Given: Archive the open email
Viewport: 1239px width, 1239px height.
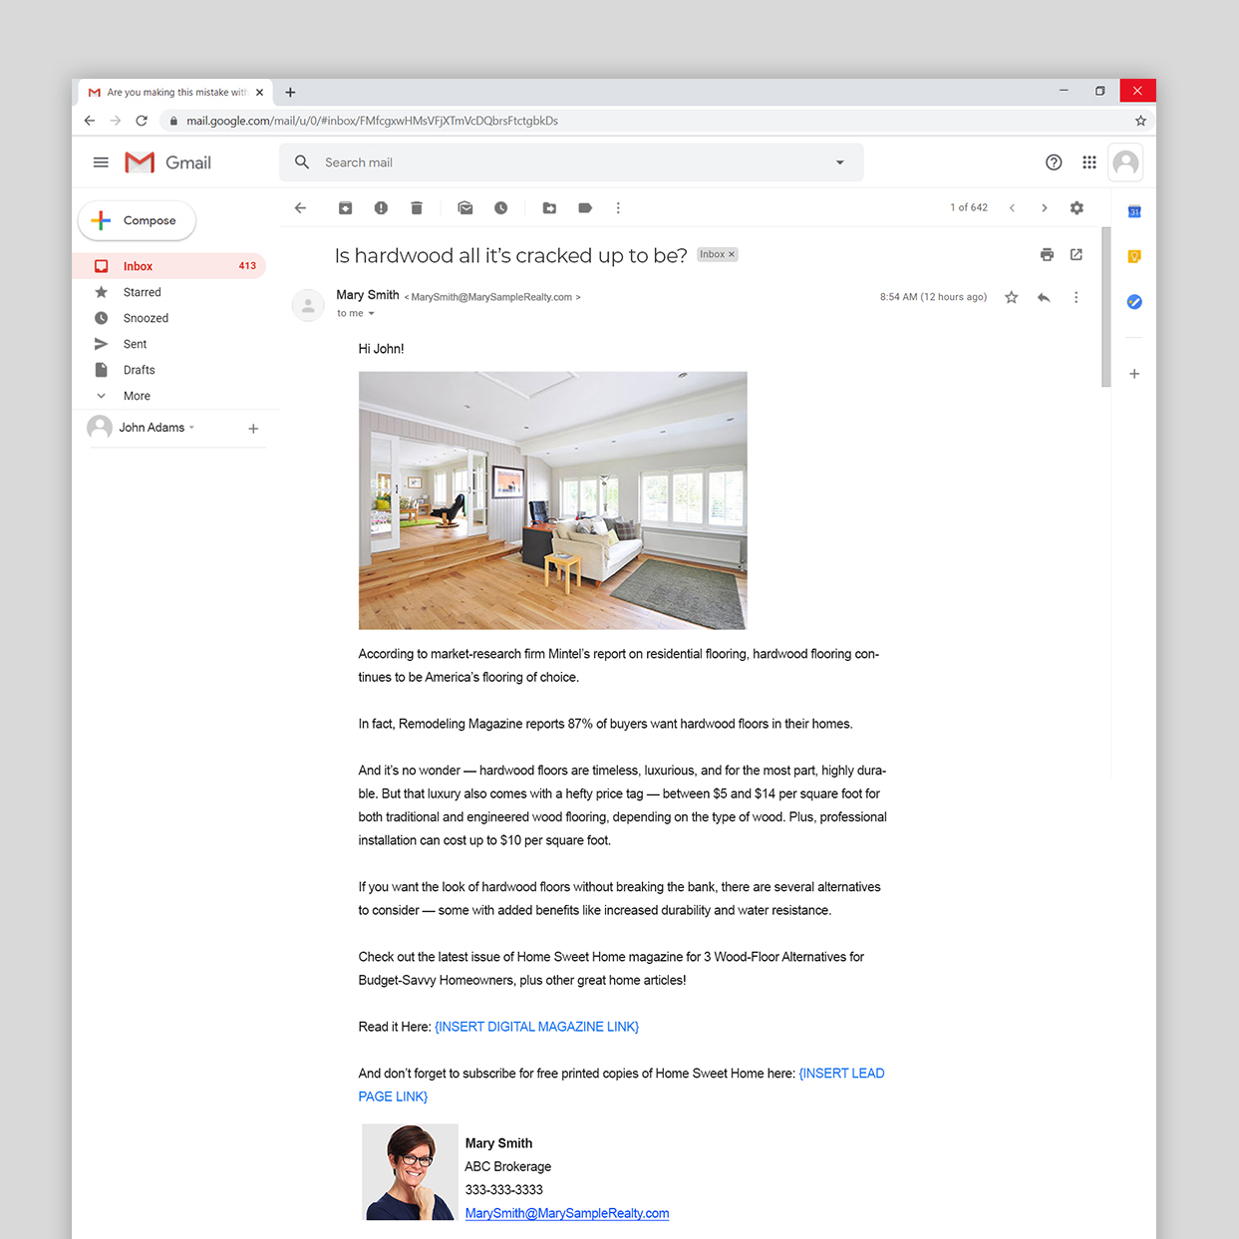Looking at the screenshot, I should 345,207.
